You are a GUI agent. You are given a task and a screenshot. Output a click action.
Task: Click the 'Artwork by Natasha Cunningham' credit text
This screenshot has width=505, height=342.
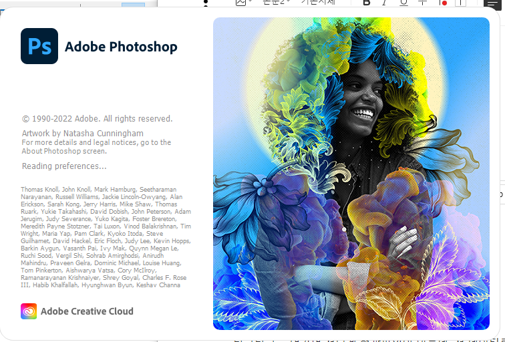click(x=82, y=134)
